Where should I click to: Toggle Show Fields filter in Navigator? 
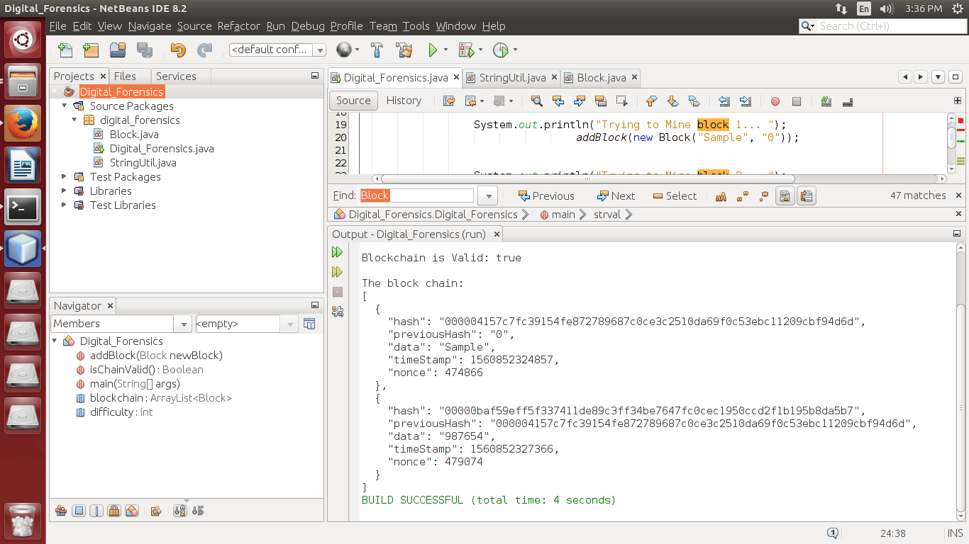(x=79, y=511)
